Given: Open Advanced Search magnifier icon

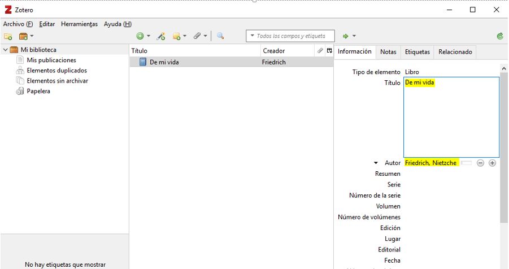Looking at the screenshot, I should (x=220, y=36).
